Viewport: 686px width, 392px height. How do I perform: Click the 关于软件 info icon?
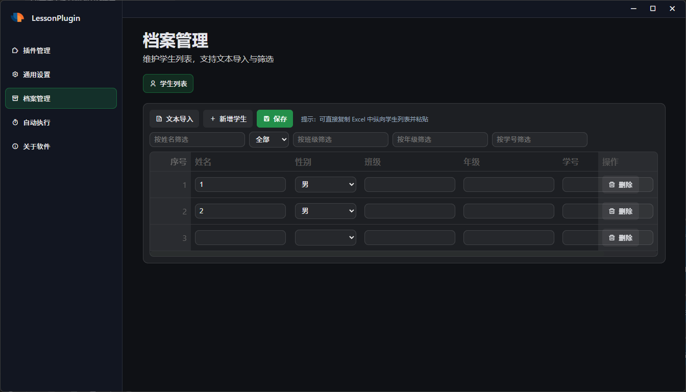click(x=15, y=146)
